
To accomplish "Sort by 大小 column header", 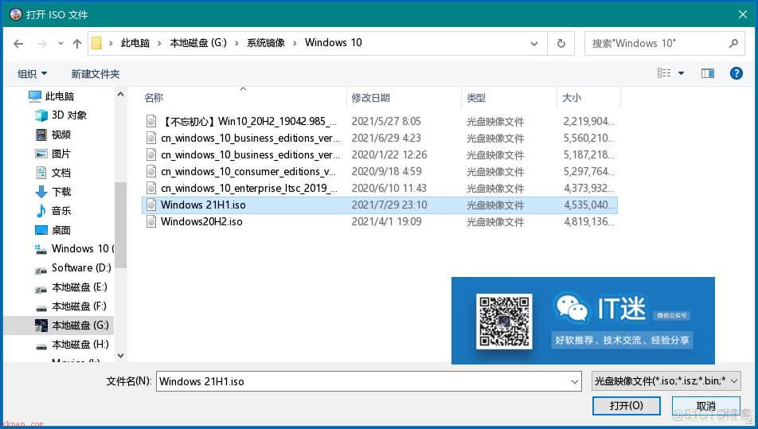I will coord(572,98).
